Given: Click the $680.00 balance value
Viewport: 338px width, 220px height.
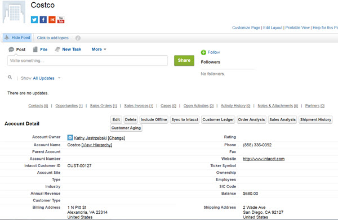Looking at the screenshot, I should (x=251, y=194).
